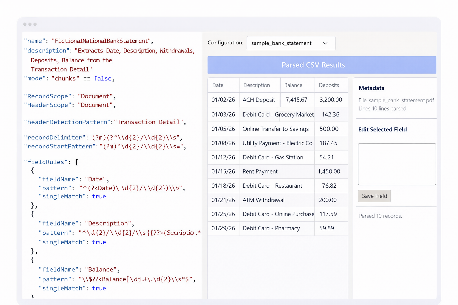Click the Deposits column header
This screenshot has width=458, height=305.
click(x=329, y=85)
